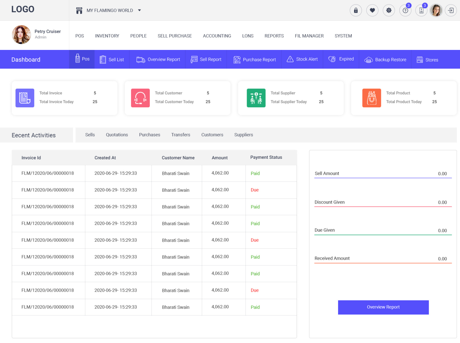The width and height of the screenshot is (460, 343).
Task: Click the Sell Amount 0.00 value
Action: click(442, 174)
